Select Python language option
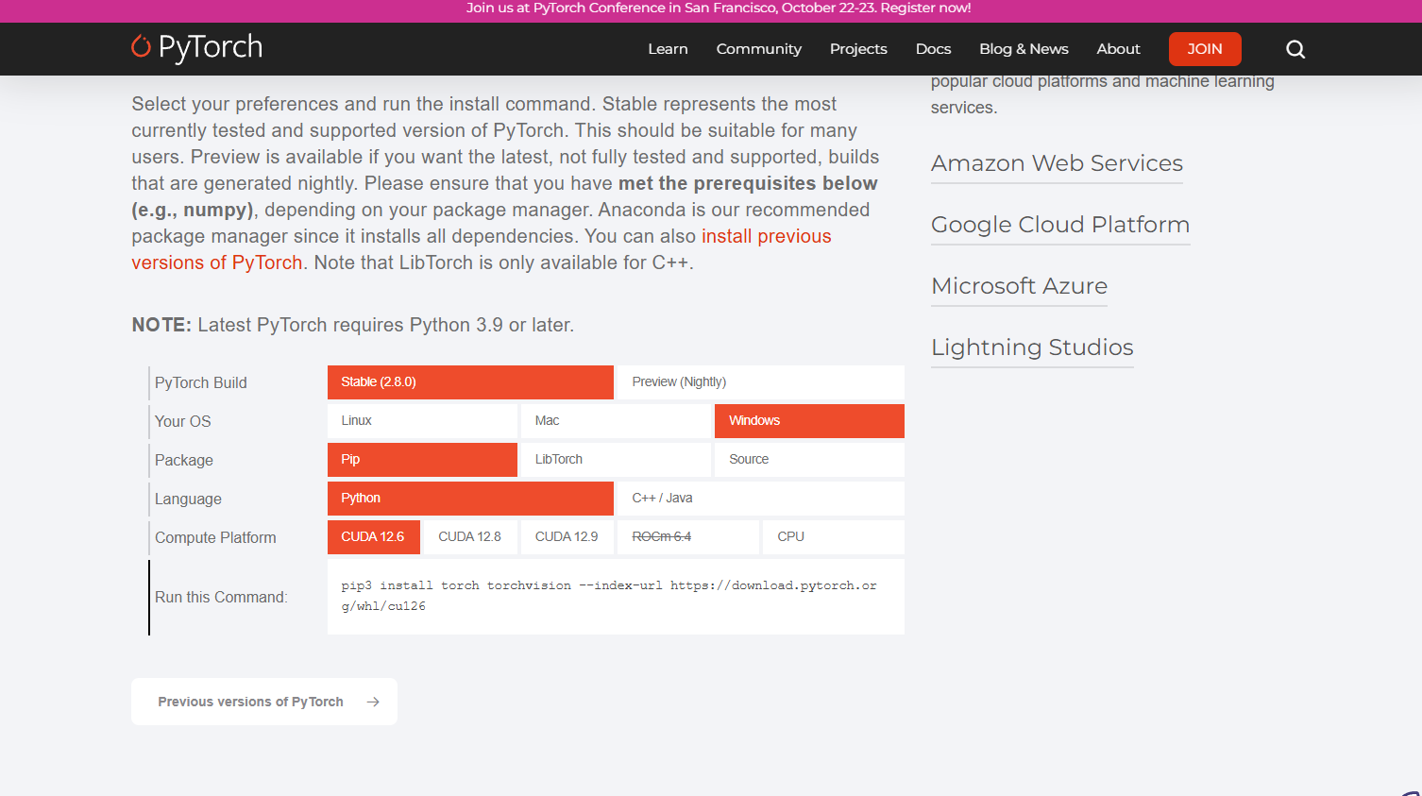1422x796 pixels. [470, 499]
